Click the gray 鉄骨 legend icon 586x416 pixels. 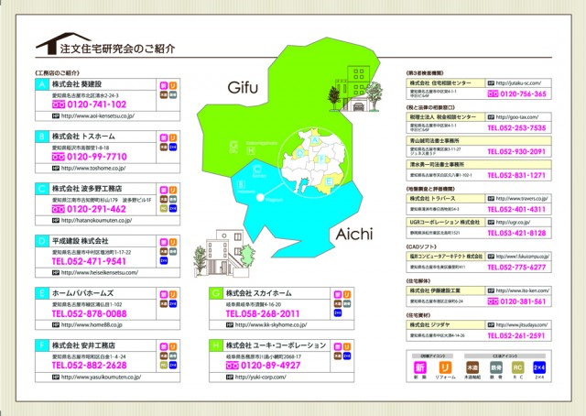tap(495, 367)
